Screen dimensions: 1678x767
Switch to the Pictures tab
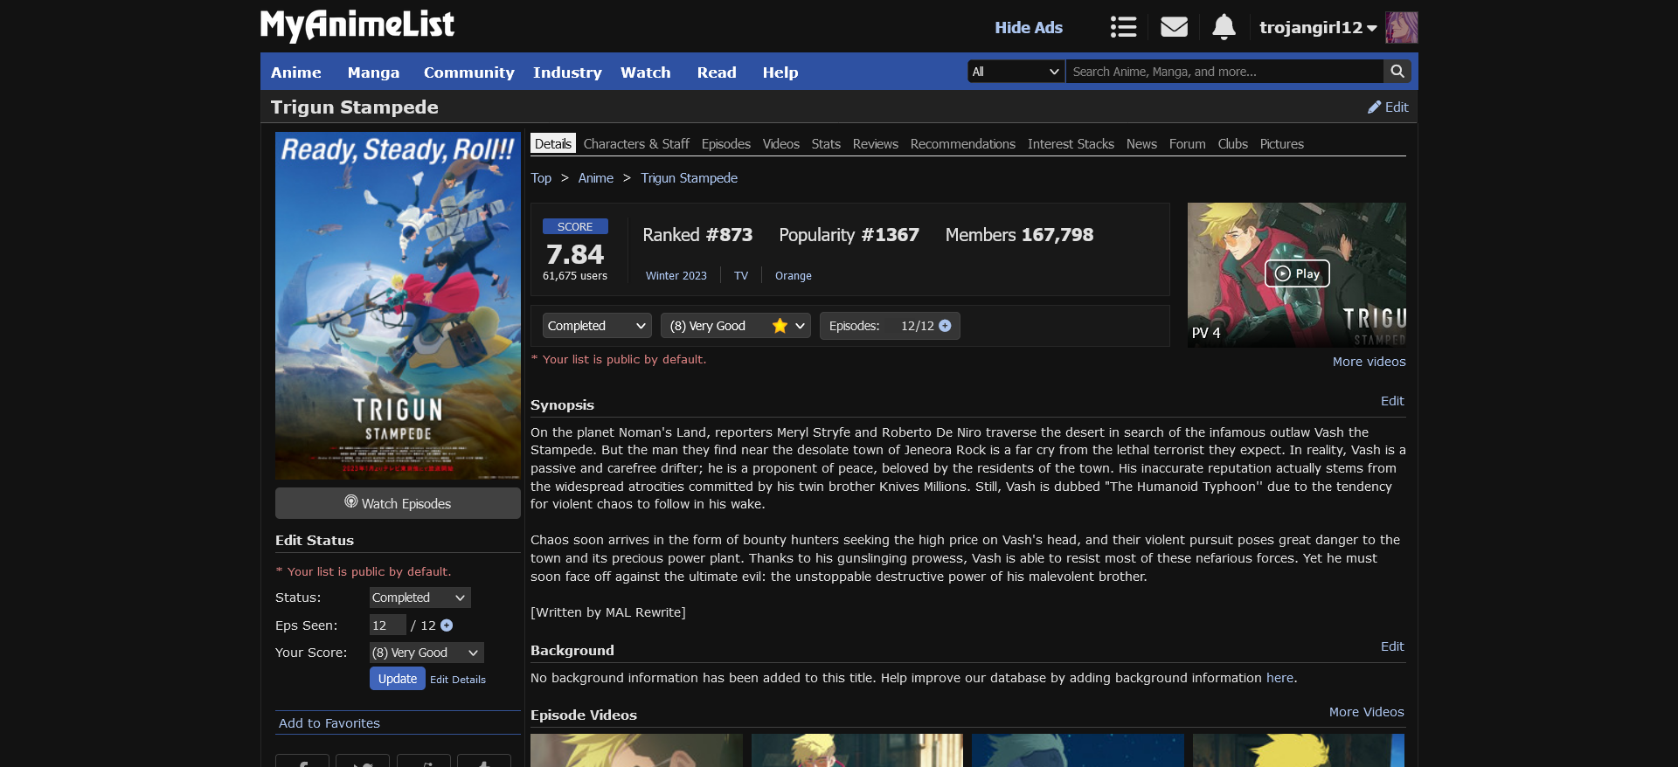[x=1282, y=144]
